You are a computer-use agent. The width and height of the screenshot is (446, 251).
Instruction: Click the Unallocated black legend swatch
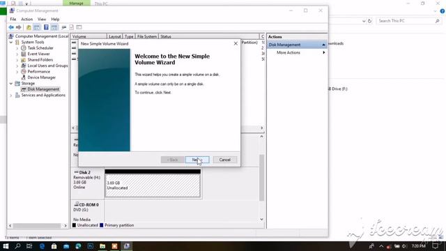click(x=75, y=225)
